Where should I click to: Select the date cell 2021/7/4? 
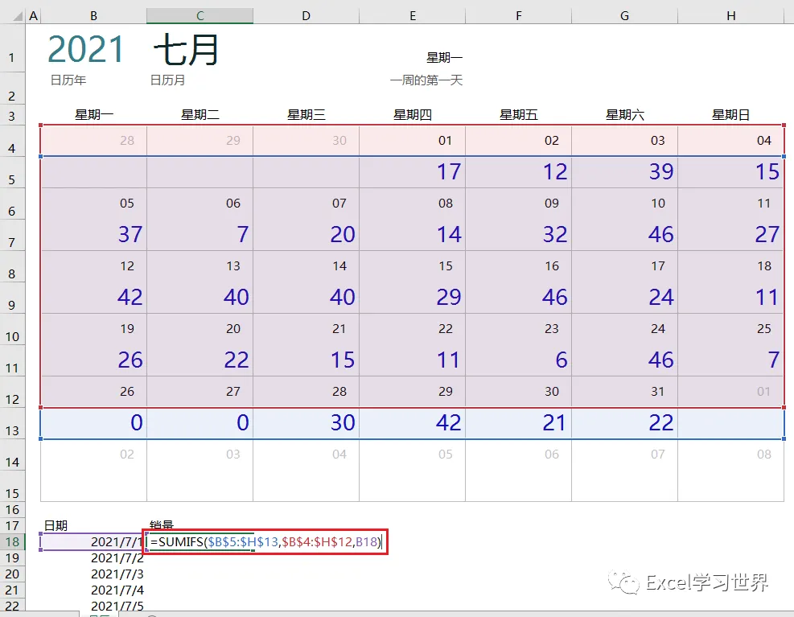tap(93, 590)
